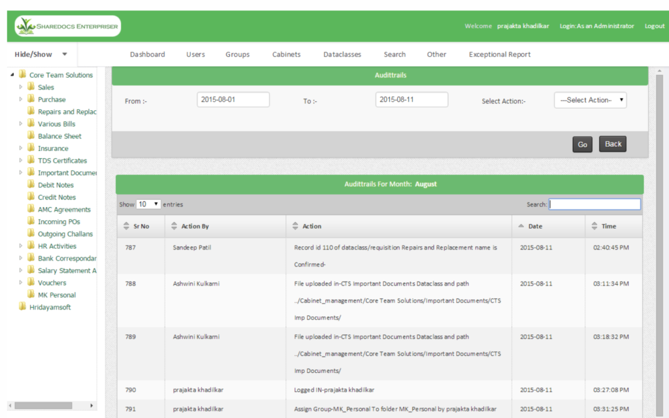Screen dimensions: 669x418
Task: Click the Incoming POs folder icon
Action: 31,221
